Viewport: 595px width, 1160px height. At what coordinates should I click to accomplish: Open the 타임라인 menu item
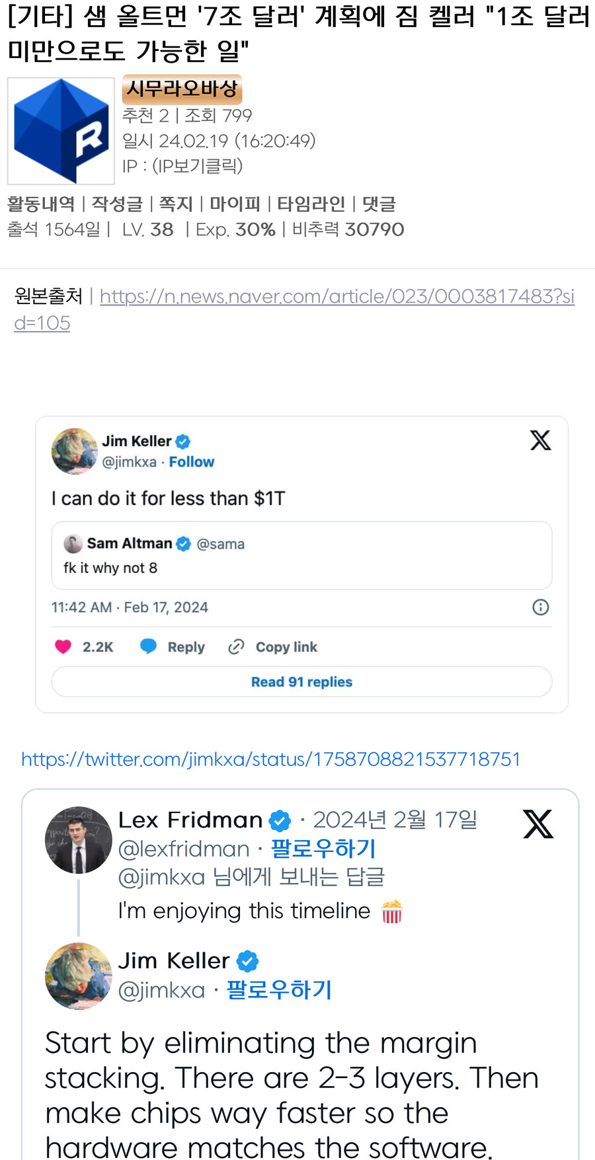point(311,204)
